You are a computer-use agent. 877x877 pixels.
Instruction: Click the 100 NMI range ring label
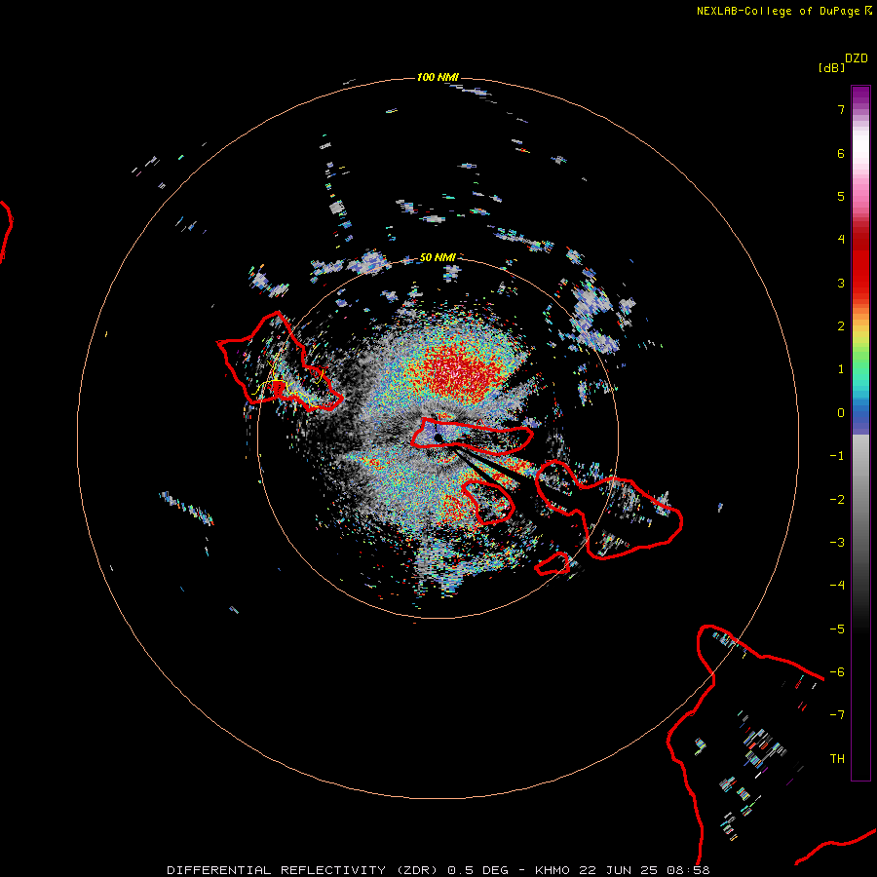point(438,77)
